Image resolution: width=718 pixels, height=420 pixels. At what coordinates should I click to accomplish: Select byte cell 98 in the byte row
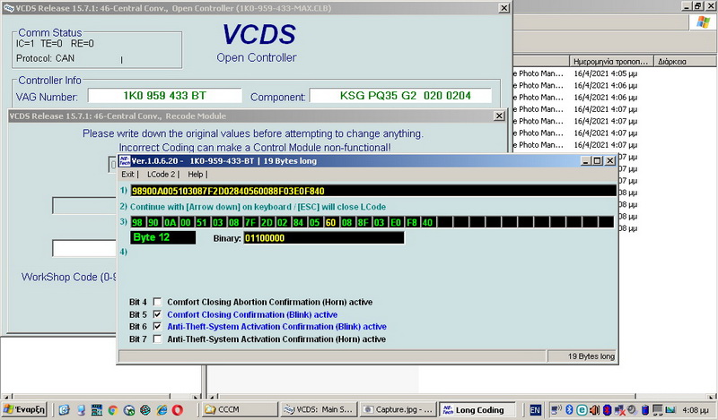click(137, 223)
